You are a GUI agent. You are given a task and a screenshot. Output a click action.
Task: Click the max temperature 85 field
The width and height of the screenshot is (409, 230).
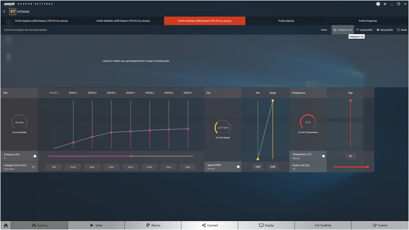pyautogui.click(x=351, y=156)
